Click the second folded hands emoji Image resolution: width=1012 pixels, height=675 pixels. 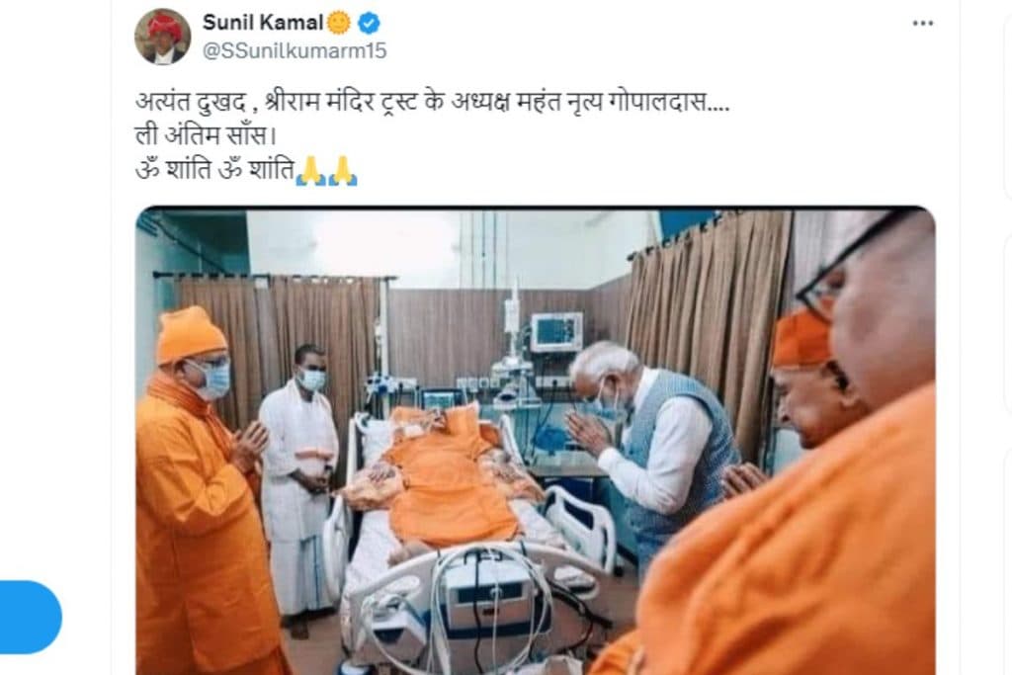click(x=343, y=171)
